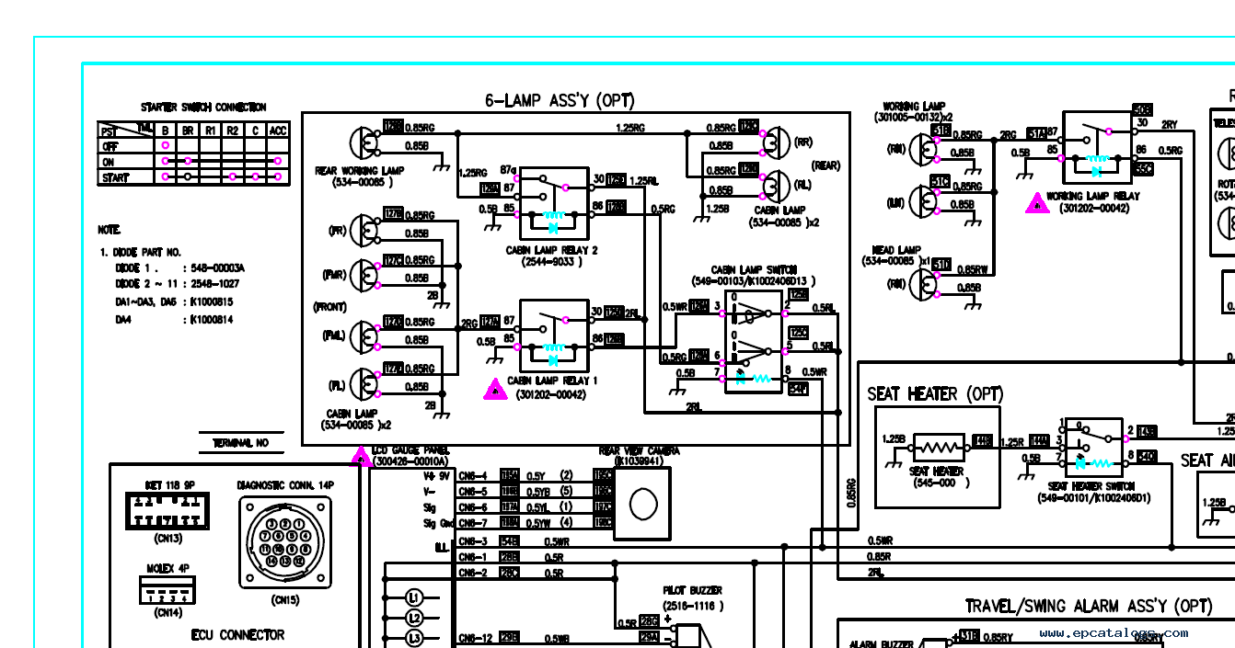Pick the (FML) front lamp symbol

tap(366, 335)
